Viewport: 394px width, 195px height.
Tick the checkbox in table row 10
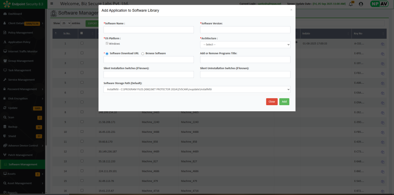point(82,132)
